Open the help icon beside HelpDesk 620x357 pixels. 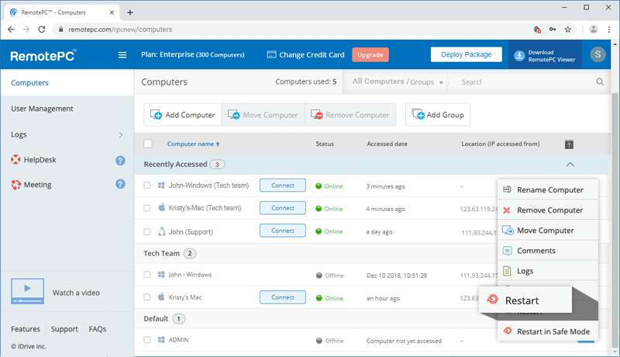120,161
